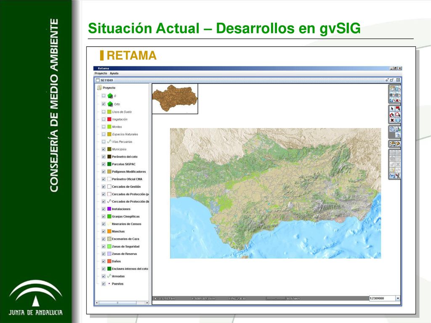Uncheck the Instalaciones layer checkbox

coord(104,209)
